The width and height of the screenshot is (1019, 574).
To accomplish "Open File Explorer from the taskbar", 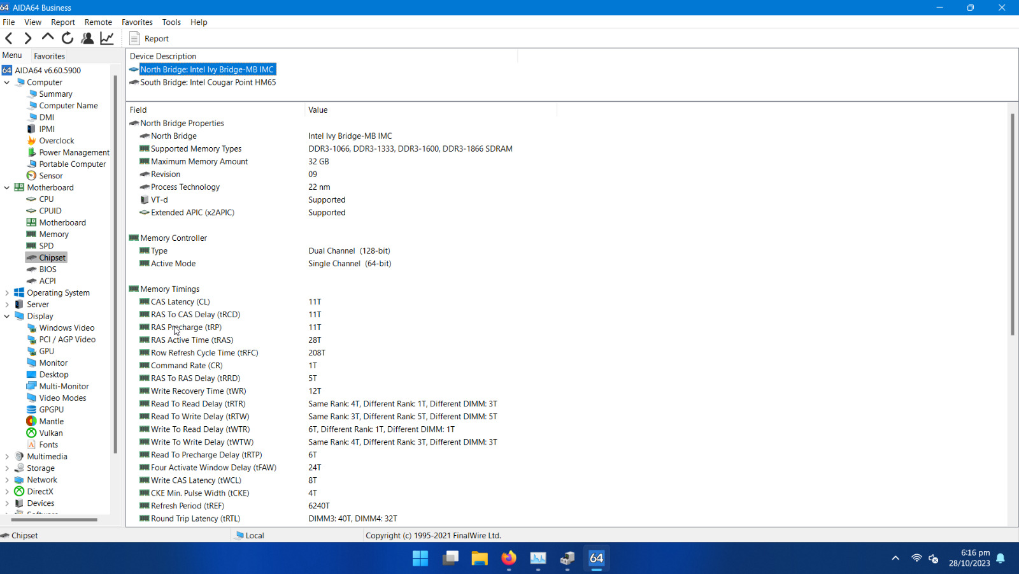I will coord(479,558).
